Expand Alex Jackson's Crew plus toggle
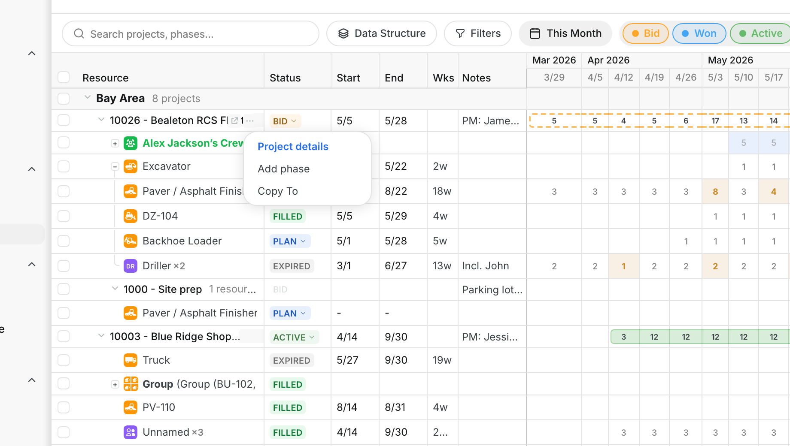The image size is (790, 446). click(115, 144)
